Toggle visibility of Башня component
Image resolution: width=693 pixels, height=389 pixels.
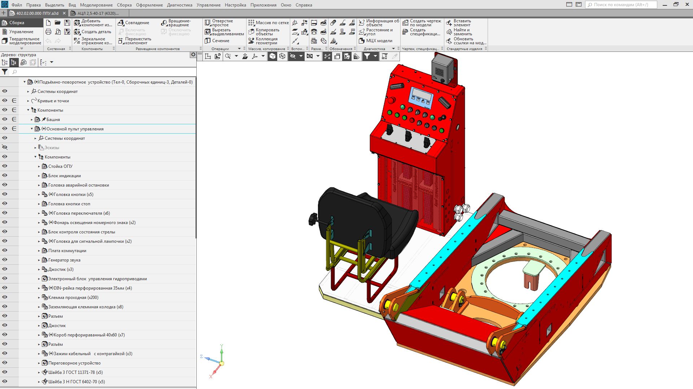point(5,119)
